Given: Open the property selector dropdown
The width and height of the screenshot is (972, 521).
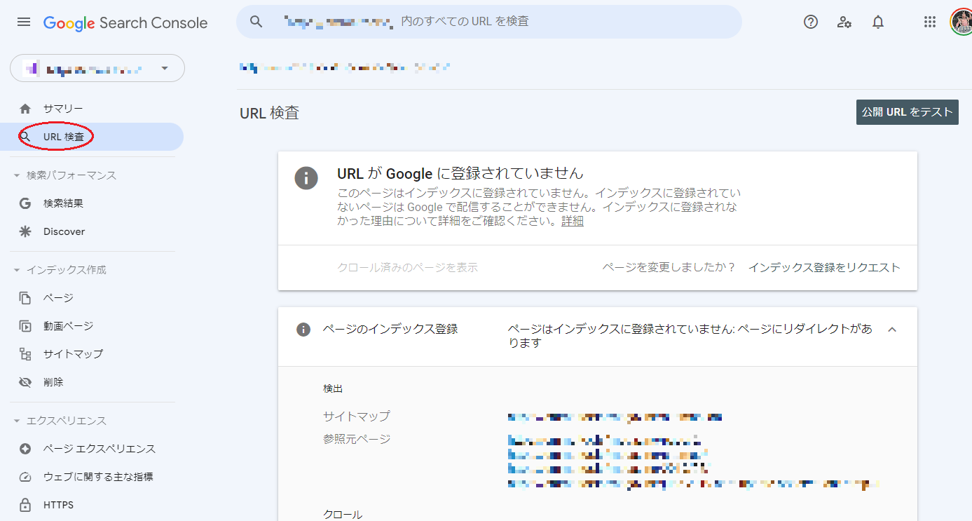Looking at the screenshot, I should click(x=165, y=68).
